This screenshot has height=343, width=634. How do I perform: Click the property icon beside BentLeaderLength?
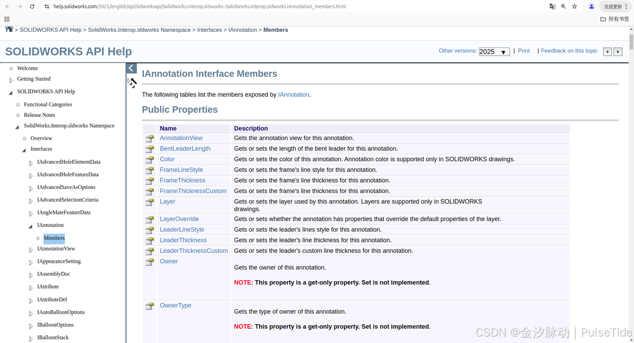150,149
